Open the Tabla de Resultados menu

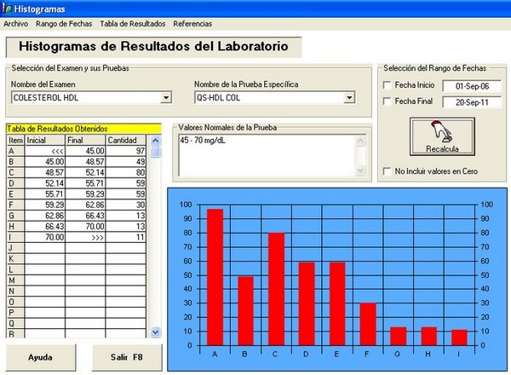pyautogui.click(x=133, y=24)
